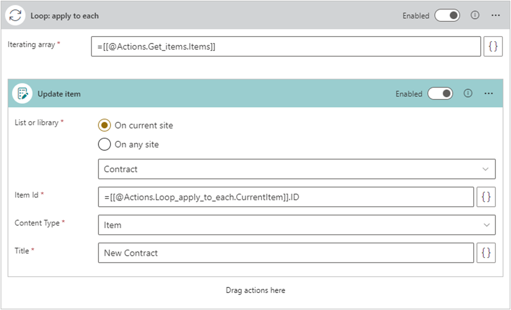Click the Loop apply to each cycle icon
511x310 pixels.
(16, 15)
